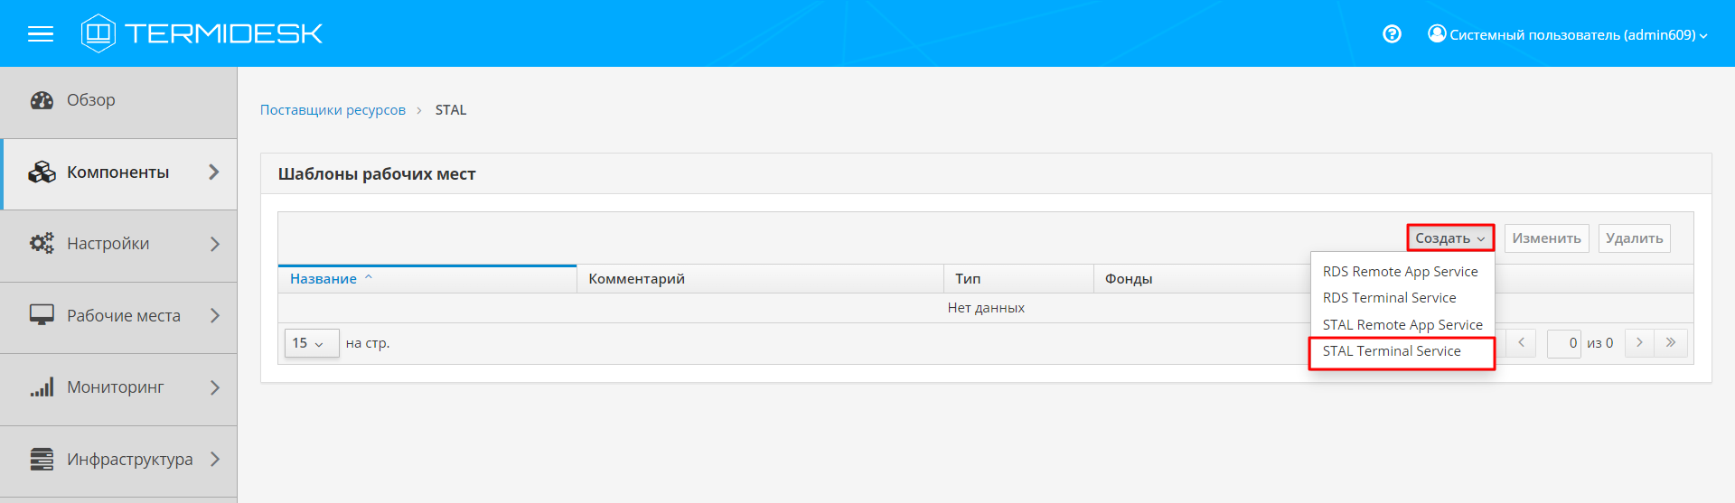This screenshot has height=503, width=1735.
Task: Open the Создать dropdown button
Action: [1450, 238]
